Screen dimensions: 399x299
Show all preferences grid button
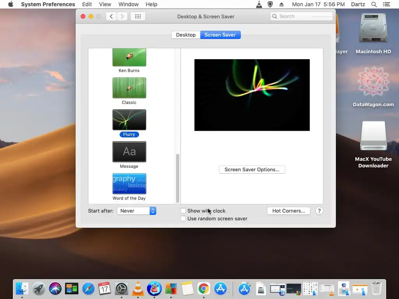point(138,16)
